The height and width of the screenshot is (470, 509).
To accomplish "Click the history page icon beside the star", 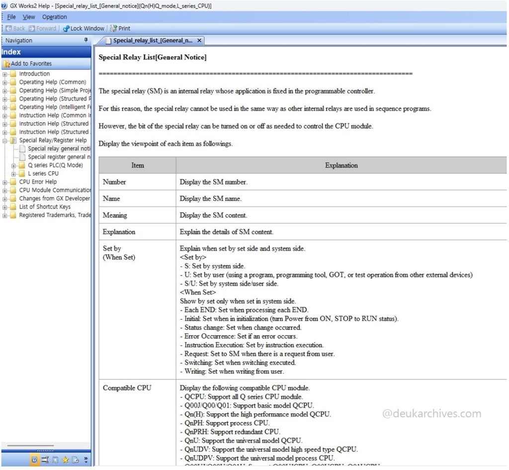I will [76, 460].
